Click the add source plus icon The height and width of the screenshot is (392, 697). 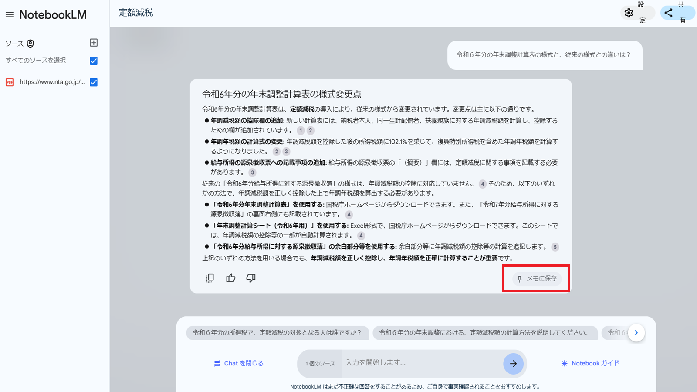click(x=94, y=42)
